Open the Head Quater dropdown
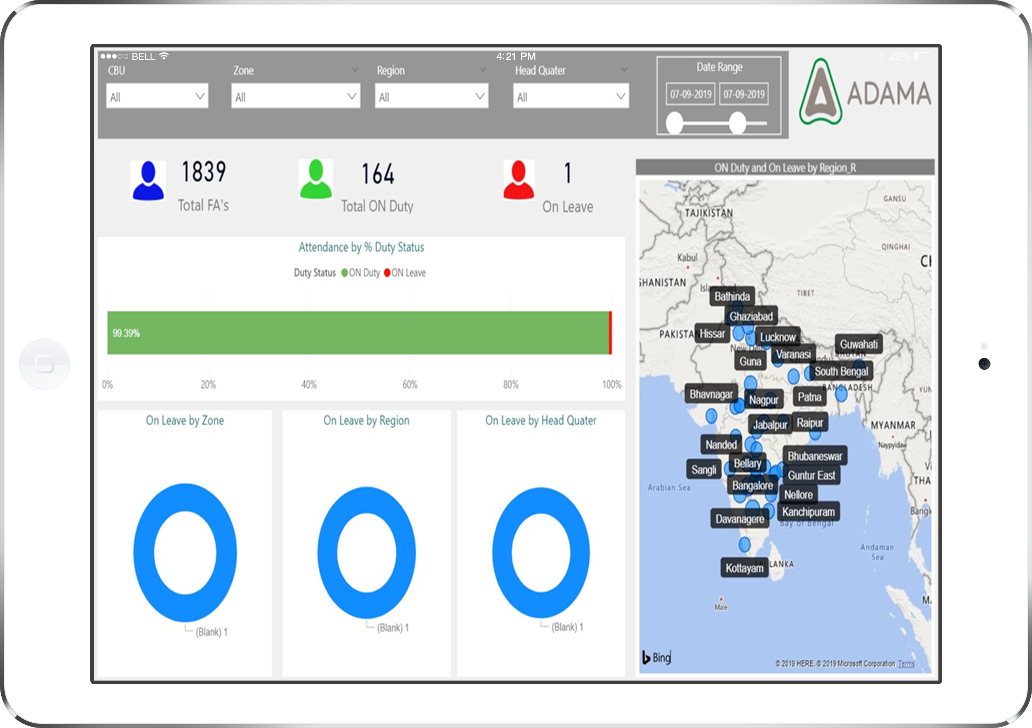1032x728 pixels. (571, 96)
